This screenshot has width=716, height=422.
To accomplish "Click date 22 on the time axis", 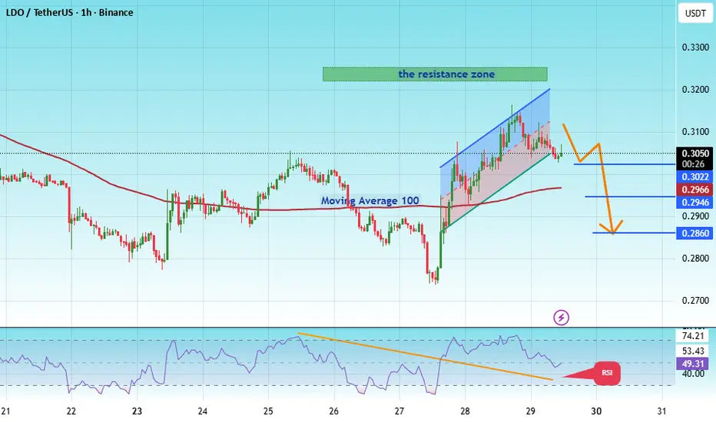I will [x=71, y=411].
